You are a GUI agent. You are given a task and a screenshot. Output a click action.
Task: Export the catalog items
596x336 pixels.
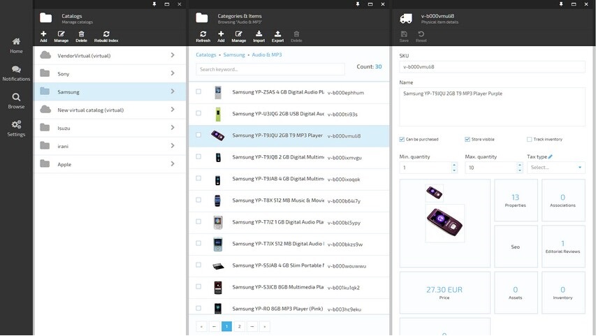pos(277,36)
